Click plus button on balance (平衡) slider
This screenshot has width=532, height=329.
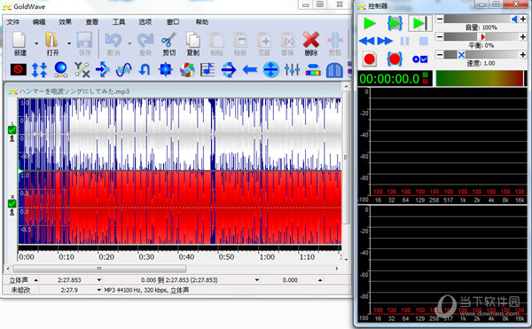523,36
